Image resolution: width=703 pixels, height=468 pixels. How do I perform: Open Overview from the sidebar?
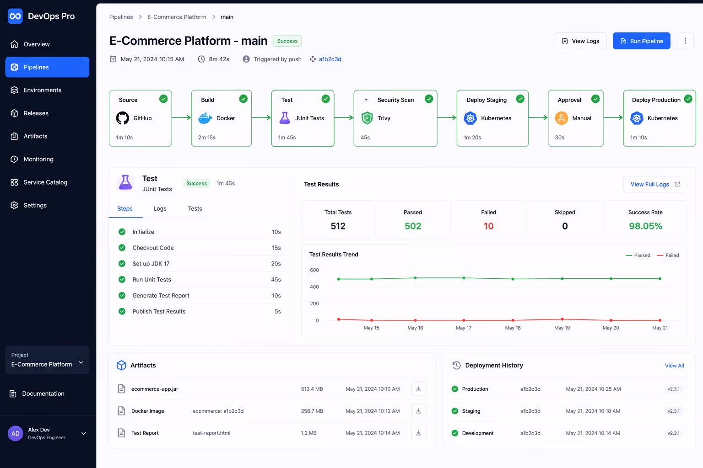[47, 44]
